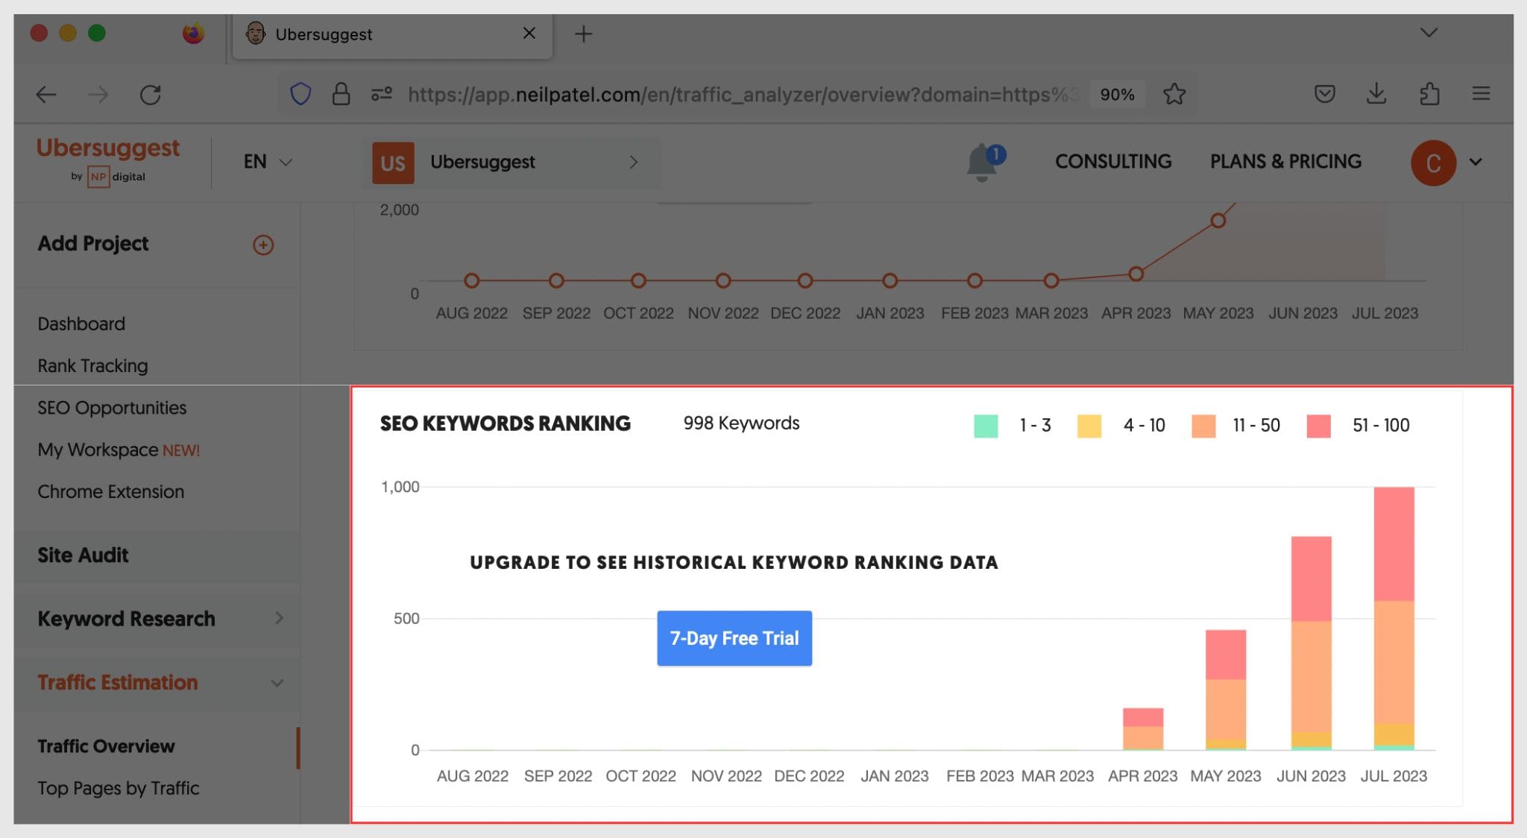Click the 998 Keywords count text
Viewport: 1527px width, 838px height.
(x=741, y=423)
